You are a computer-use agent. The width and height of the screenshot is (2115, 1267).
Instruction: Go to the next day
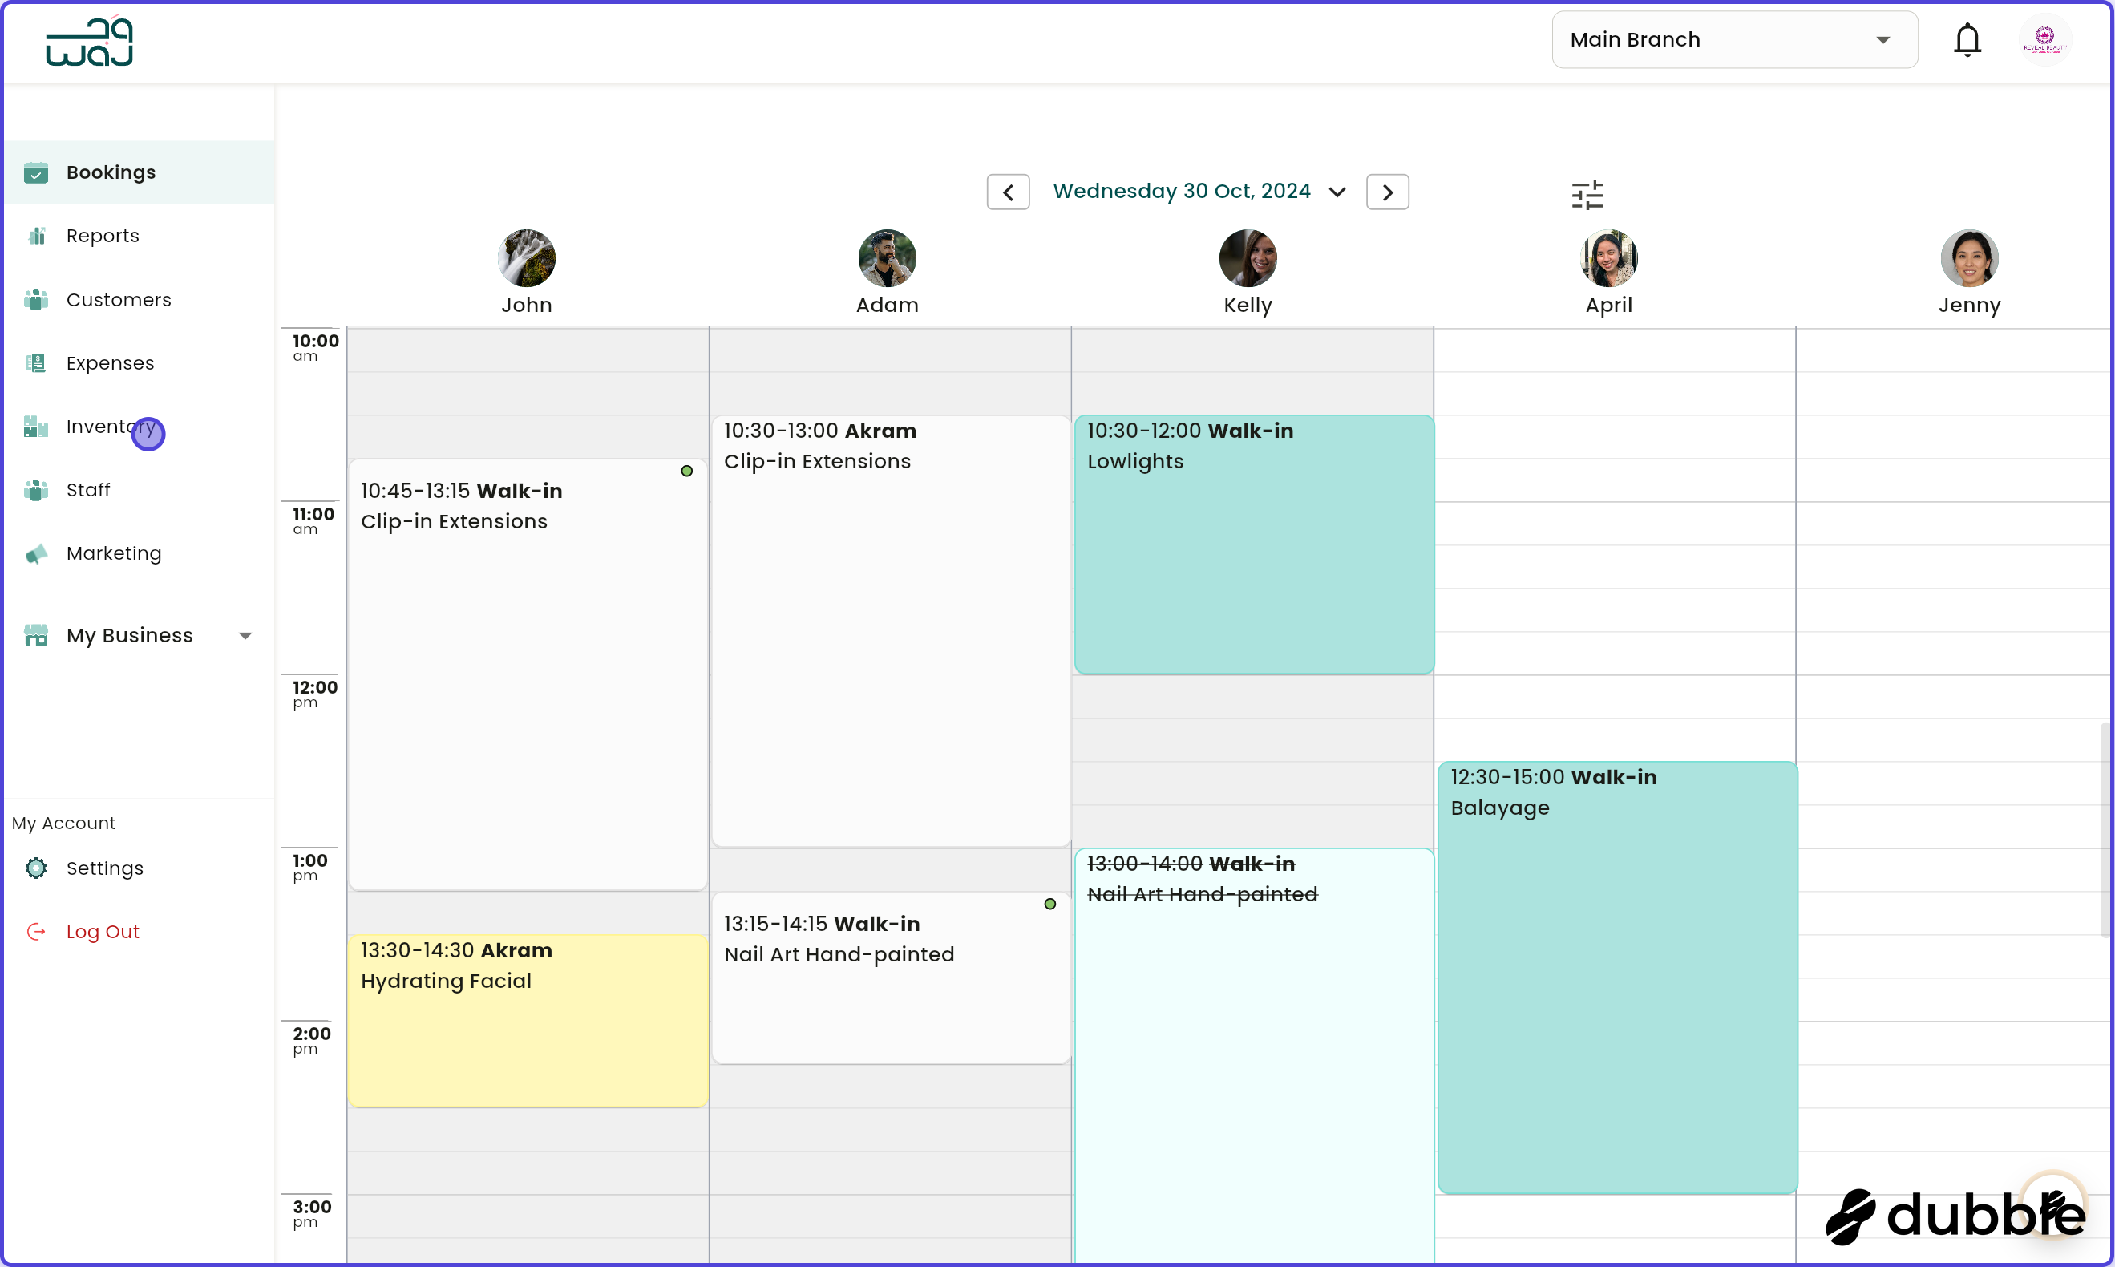pyautogui.click(x=1387, y=192)
